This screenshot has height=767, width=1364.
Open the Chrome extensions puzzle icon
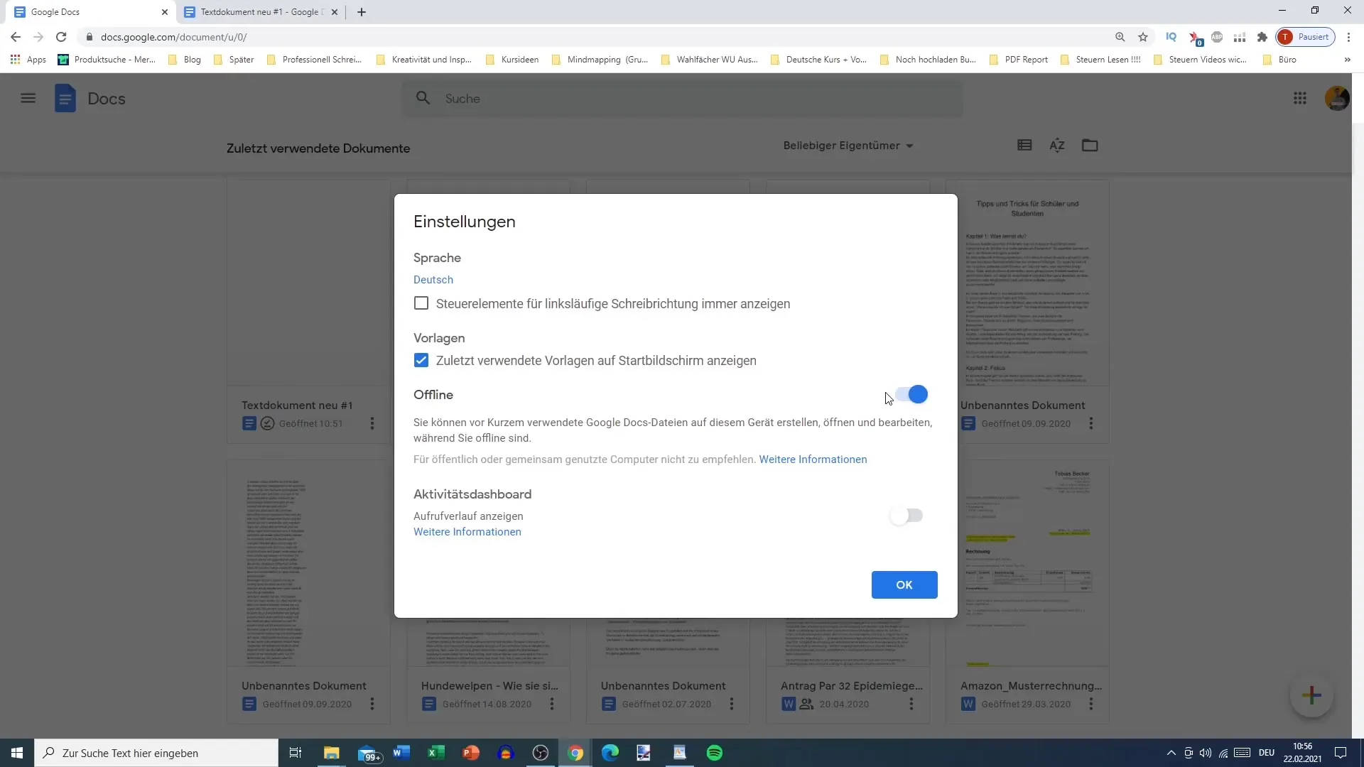(1262, 37)
